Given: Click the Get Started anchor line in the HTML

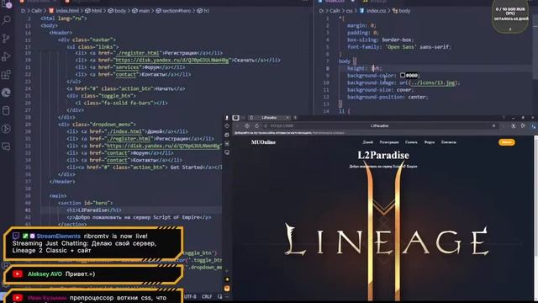Looking at the screenshot, I should pos(144,167).
